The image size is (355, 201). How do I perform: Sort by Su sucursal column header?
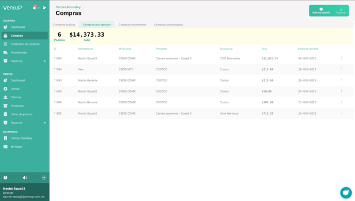point(226,49)
